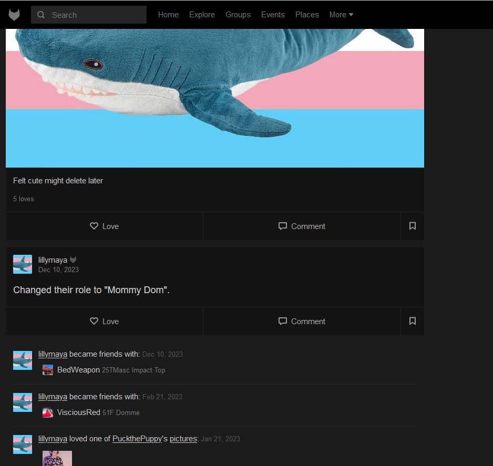Focus the Search input field
Screen dimensions: 493x466
click(89, 15)
